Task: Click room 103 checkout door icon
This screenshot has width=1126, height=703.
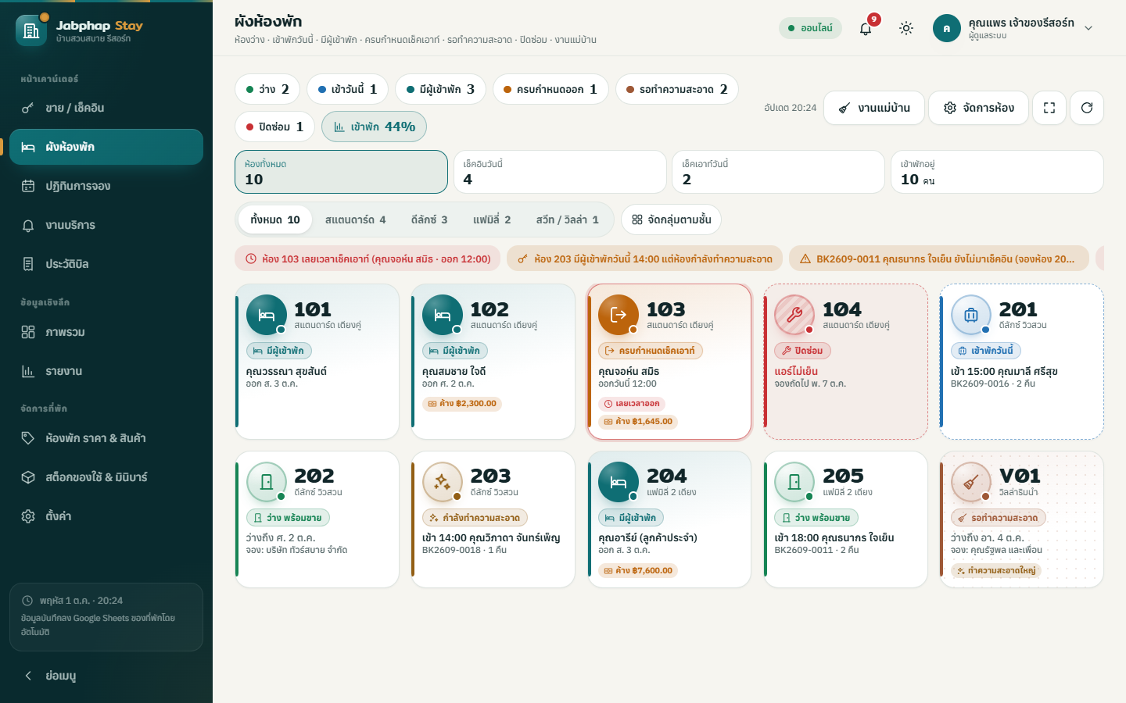Action: pyautogui.click(x=619, y=315)
